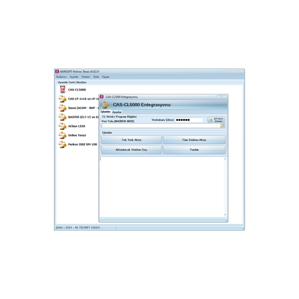299x299 pixels.
Task: Click the Densi (ACOM - NDP) label
Action: pyautogui.click(x=83, y=108)
